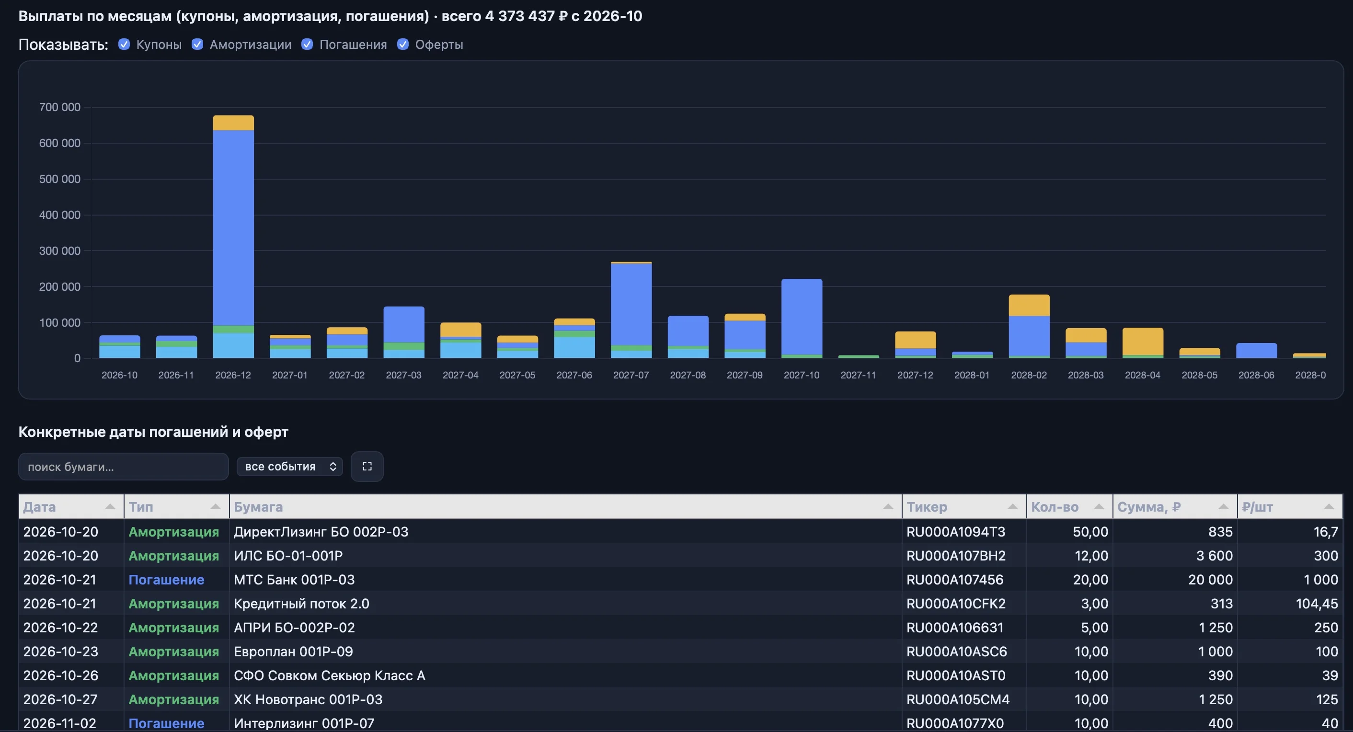Toggle the Амортизации checkbox
The width and height of the screenshot is (1353, 732).
(x=197, y=44)
